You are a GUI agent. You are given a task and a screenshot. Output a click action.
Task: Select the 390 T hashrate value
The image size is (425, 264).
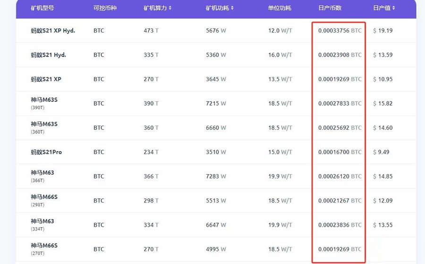[x=151, y=103]
